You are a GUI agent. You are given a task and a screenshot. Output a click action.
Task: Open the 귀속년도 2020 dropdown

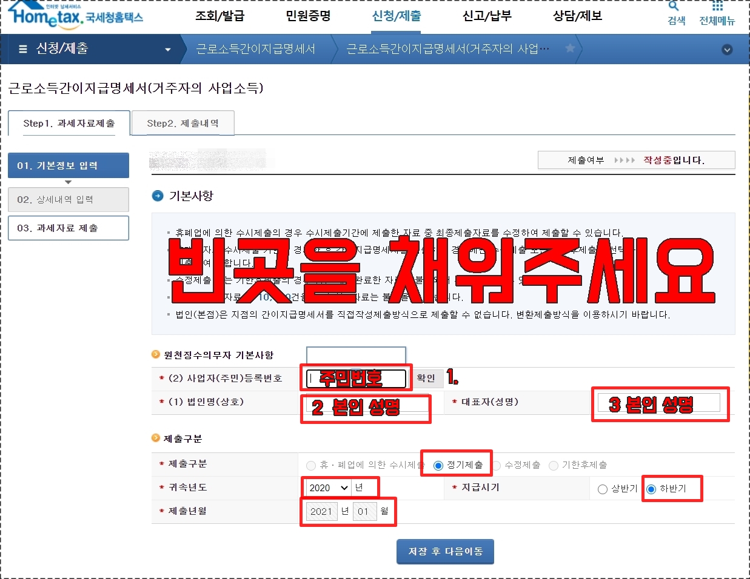[x=328, y=488]
